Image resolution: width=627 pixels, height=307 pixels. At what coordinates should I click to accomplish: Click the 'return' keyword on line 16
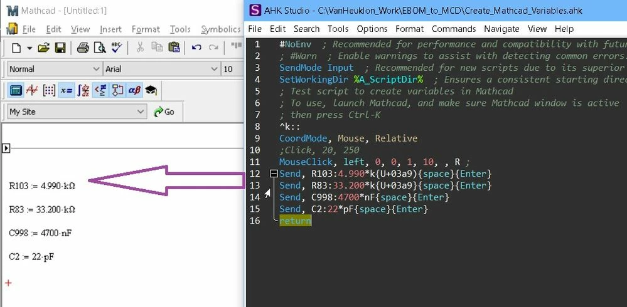click(x=295, y=221)
